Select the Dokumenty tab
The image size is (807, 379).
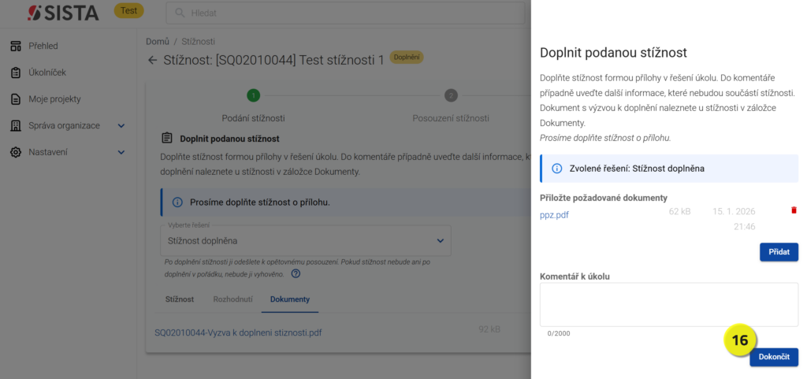click(x=289, y=299)
